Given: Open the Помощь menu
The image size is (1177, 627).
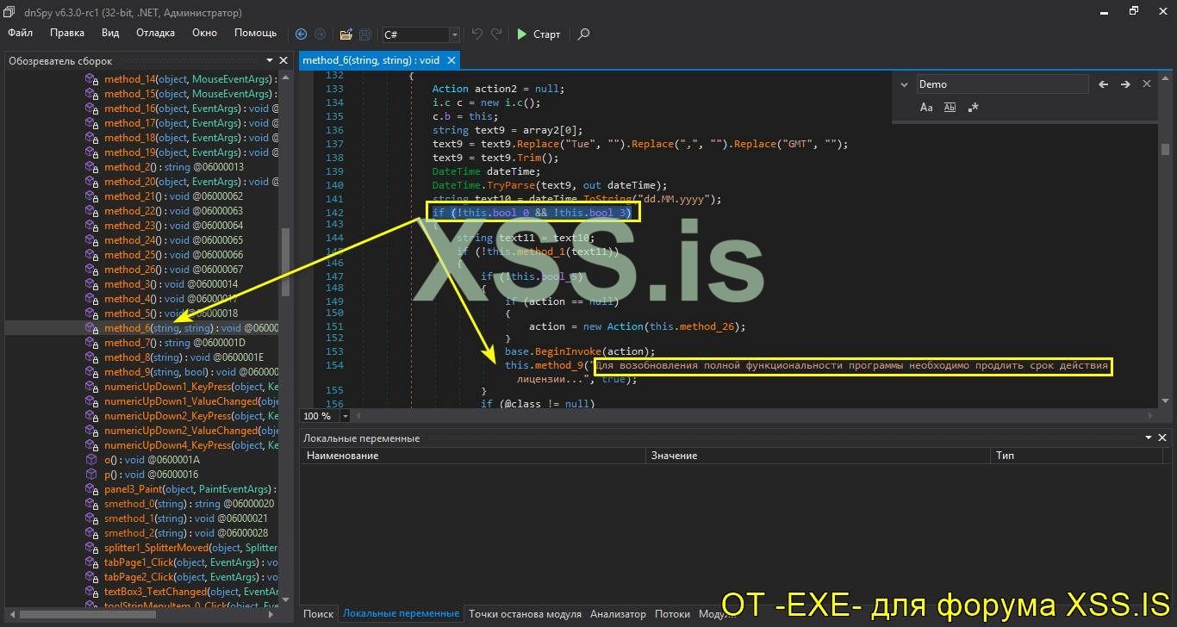Looking at the screenshot, I should [x=256, y=33].
